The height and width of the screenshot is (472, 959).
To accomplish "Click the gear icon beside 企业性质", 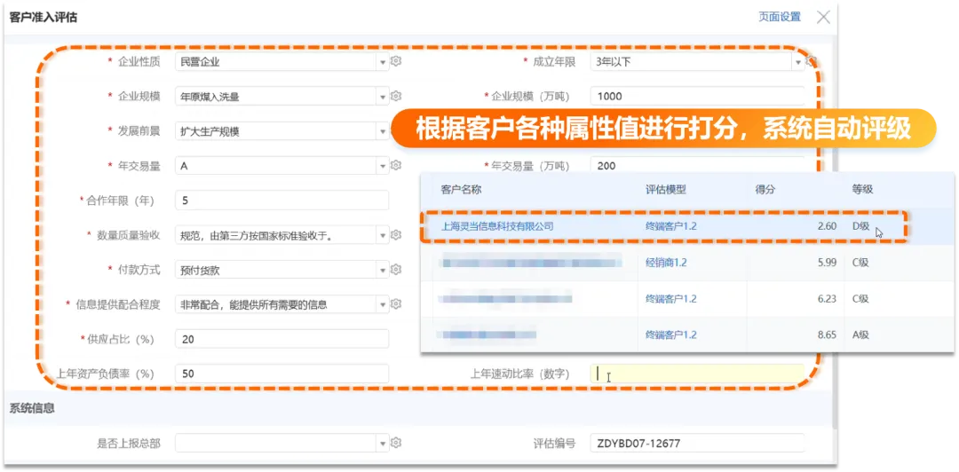I will point(396,61).
